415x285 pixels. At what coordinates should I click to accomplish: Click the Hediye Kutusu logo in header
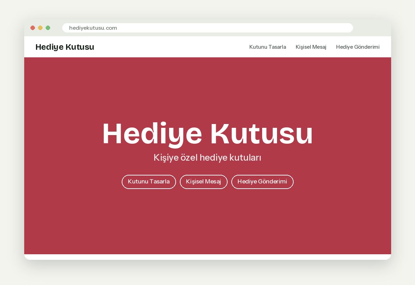(65, 47)
